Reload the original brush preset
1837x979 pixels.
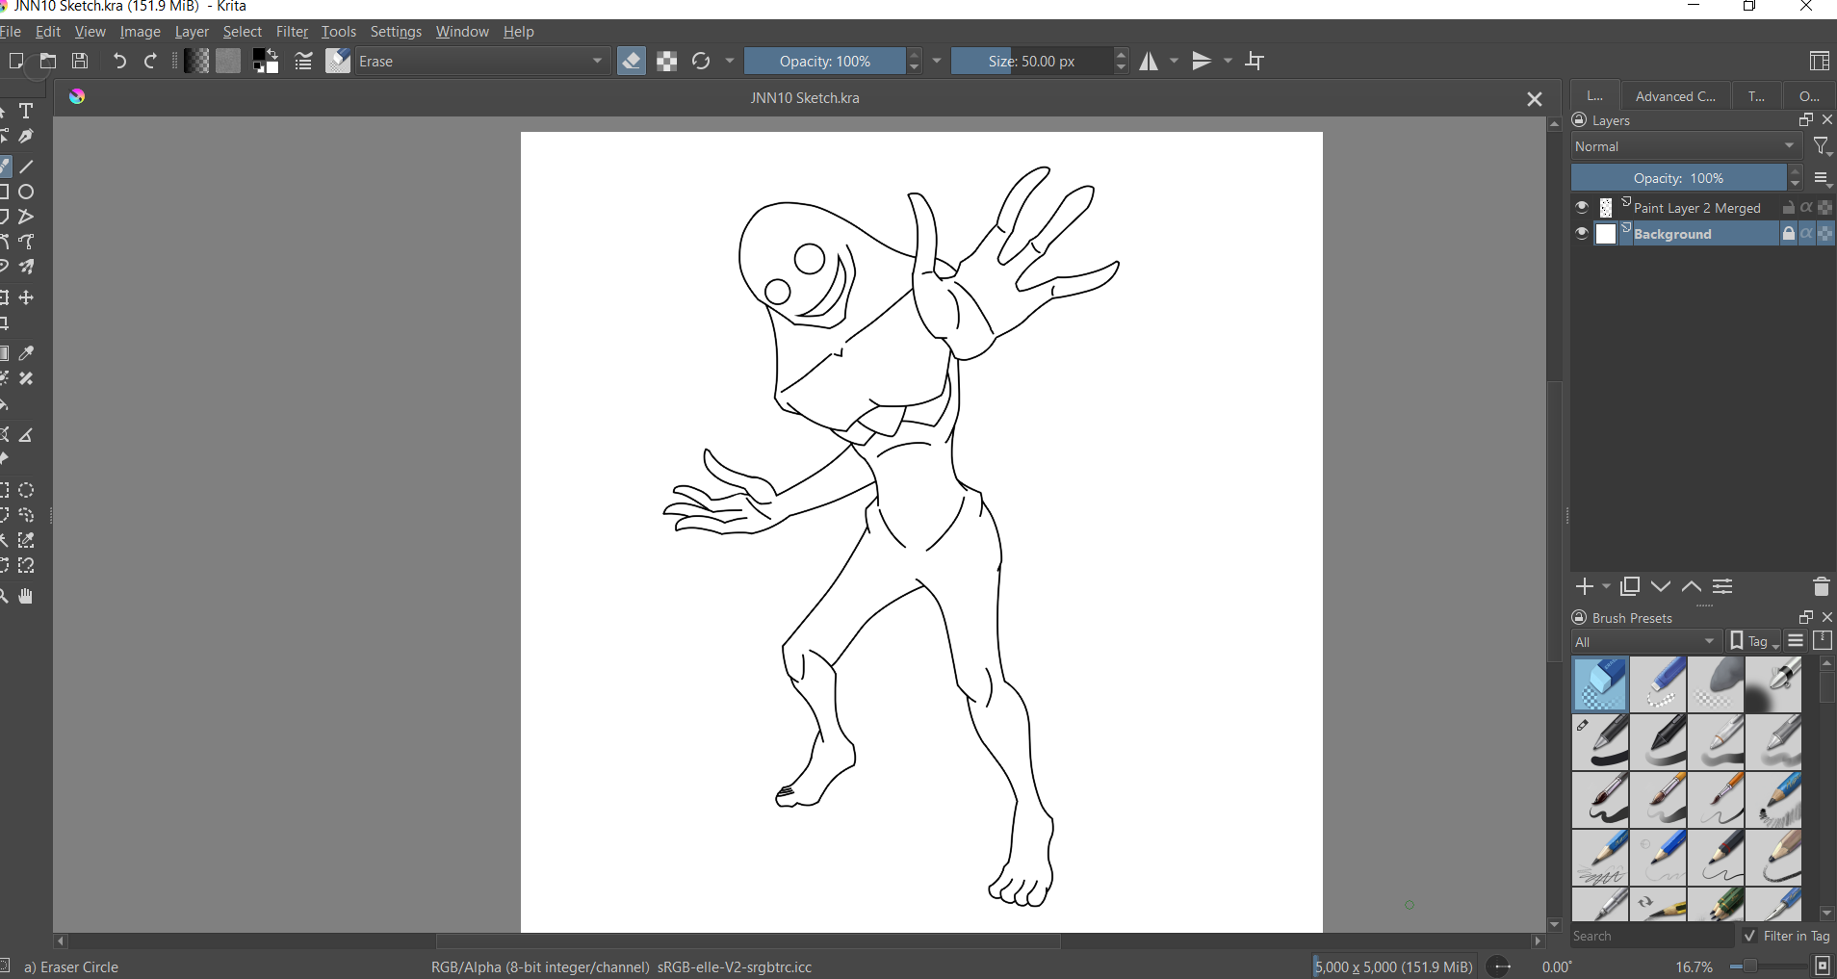[701, 62]
